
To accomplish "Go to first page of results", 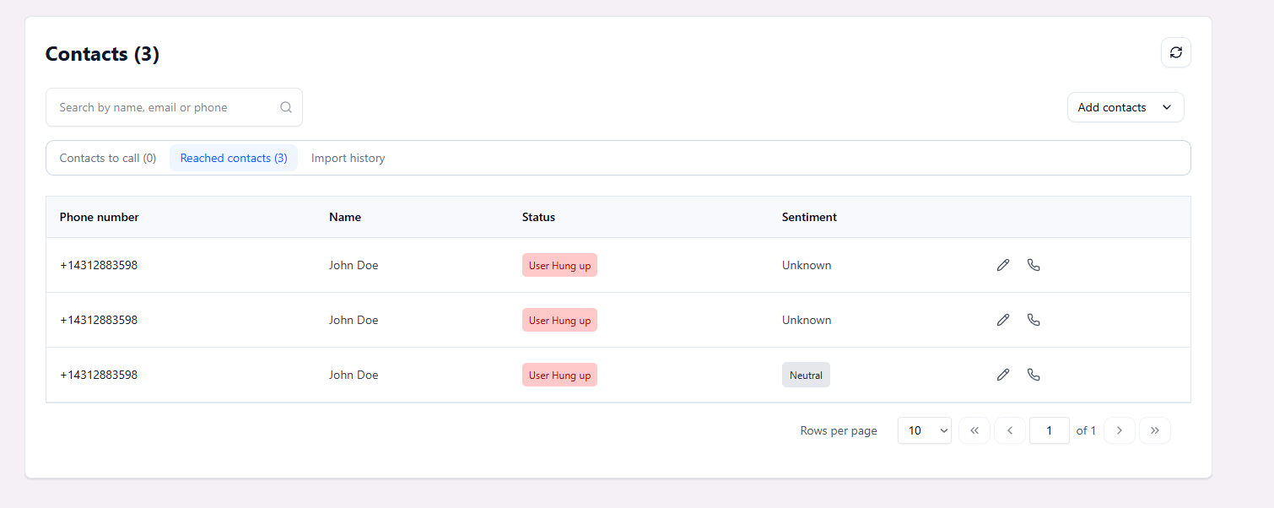I will (974, 430).
